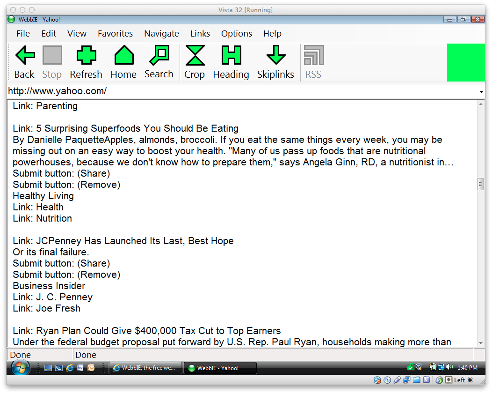Open the Edit menu
492x394 pixels.
[49, 34]
